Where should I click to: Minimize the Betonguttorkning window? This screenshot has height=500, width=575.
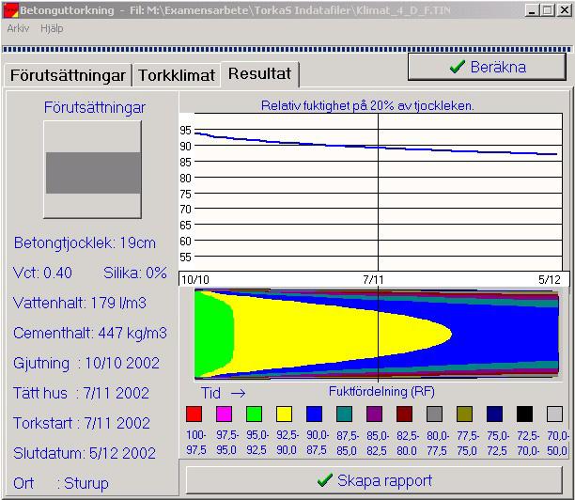coord(533,10)
